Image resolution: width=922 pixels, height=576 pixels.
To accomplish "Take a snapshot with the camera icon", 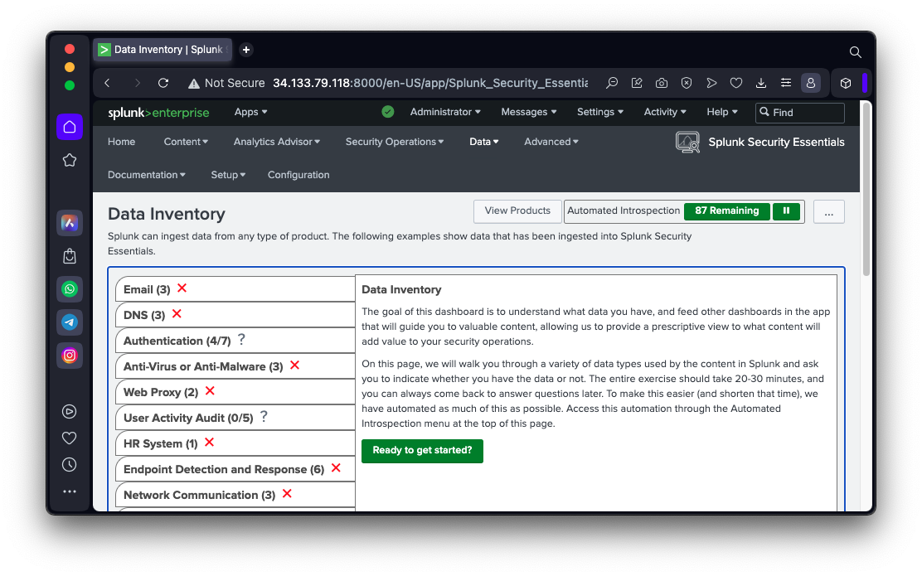I will pos(662,83).
